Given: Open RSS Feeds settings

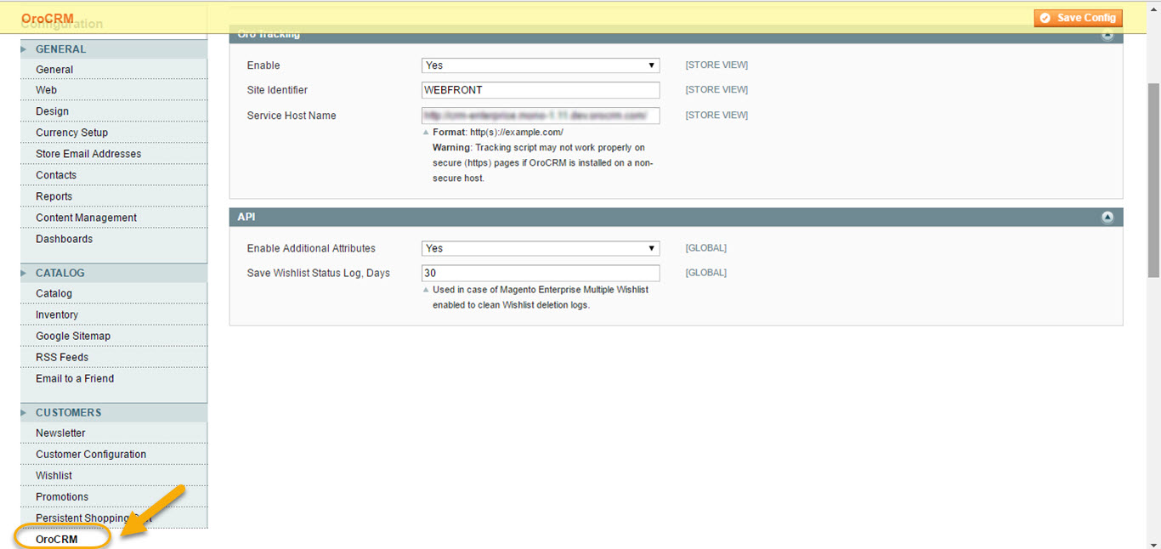Looking at the screenshot, I should [114, 357].
